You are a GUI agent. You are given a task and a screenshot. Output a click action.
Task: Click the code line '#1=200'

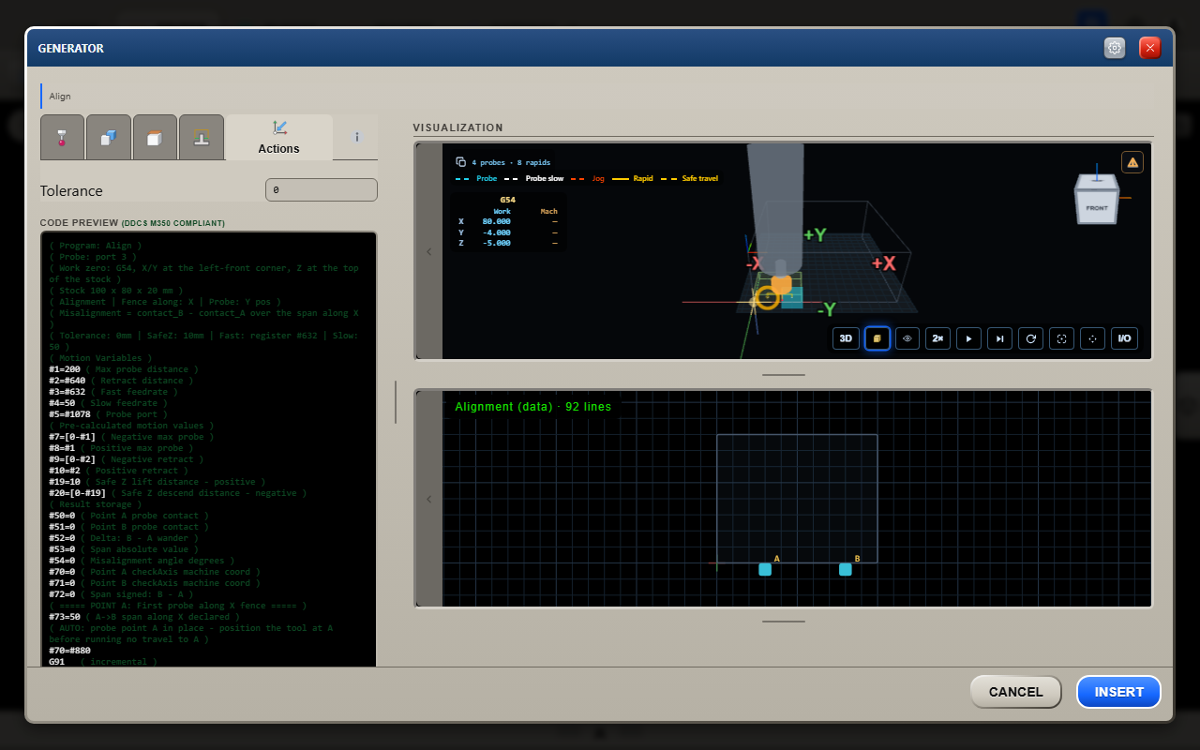point(67,369)
